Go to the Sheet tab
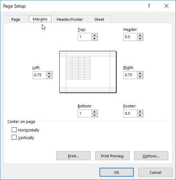Screen dimensions: 176x180 coord(99,19)
